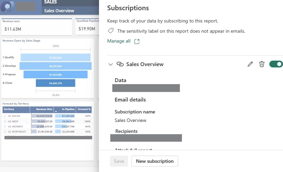Expand the US SOUTH territory row
The width and height of the screenshot is (283, 172).
click(x=5, y=116)
